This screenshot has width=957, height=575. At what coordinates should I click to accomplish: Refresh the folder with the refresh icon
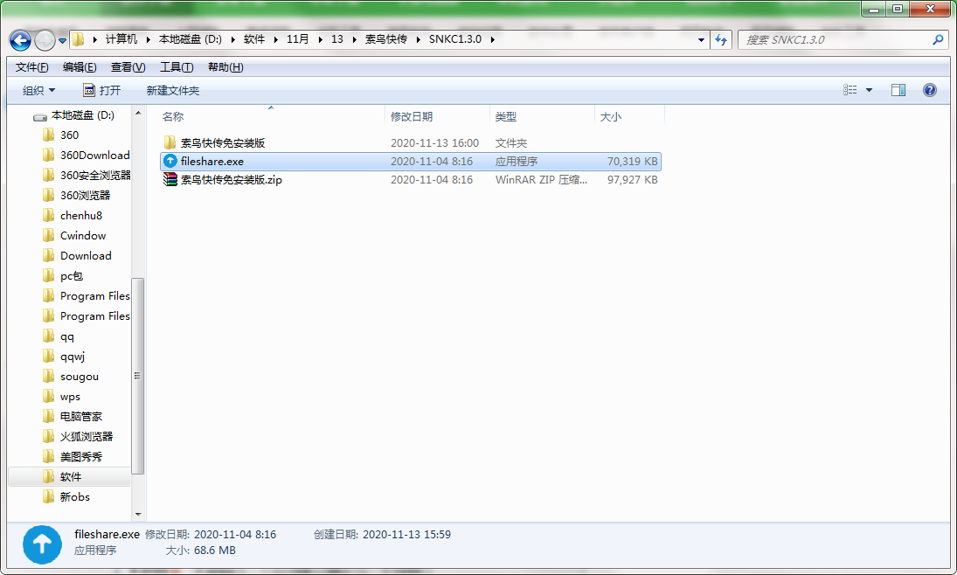pyautogui.click(x=721, y=39)
